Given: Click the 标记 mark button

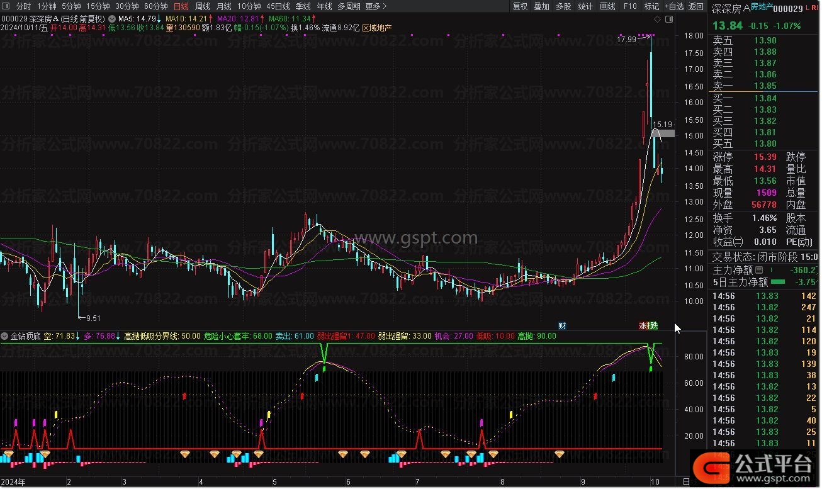Looking at the screenshot, I should tap(651, 6).
